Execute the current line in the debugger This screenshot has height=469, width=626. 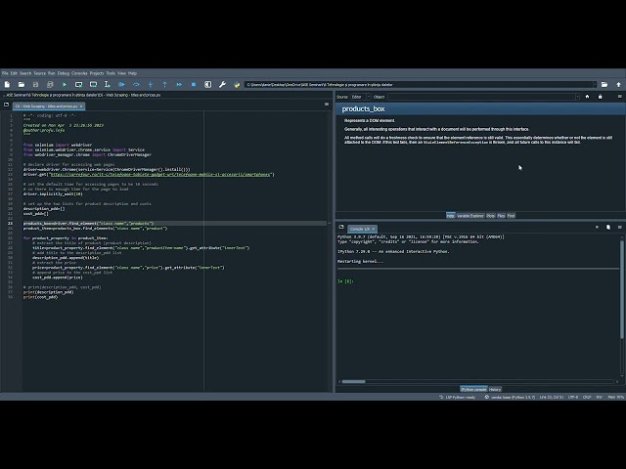[x=136, y=85]
